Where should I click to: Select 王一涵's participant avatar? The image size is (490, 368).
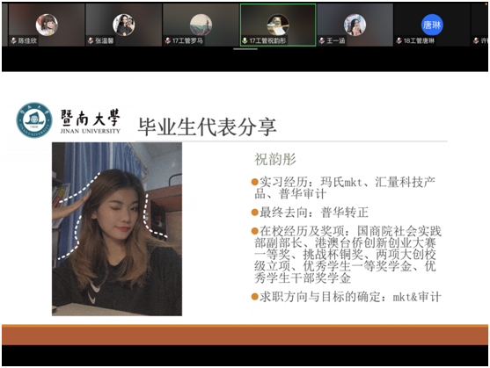coord(355,25)
